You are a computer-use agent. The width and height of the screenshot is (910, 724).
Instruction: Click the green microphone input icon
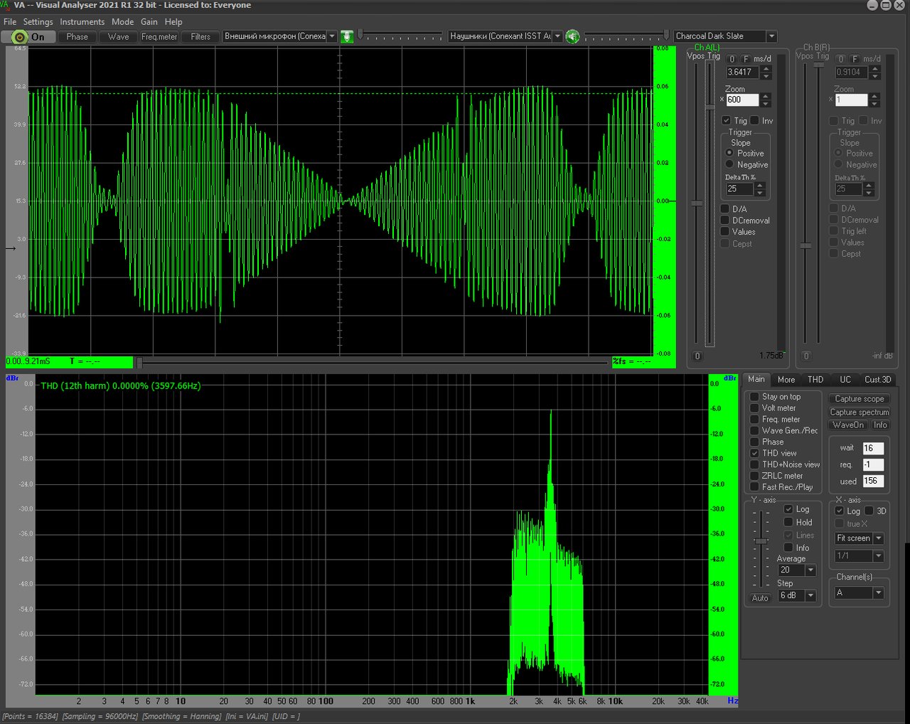(347, 36)
